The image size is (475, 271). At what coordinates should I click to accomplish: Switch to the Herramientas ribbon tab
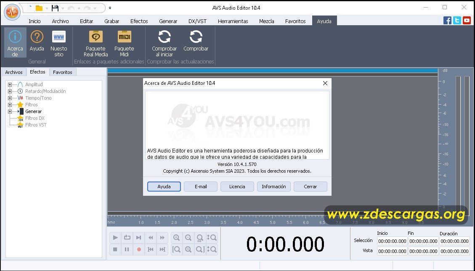point(233,21)
